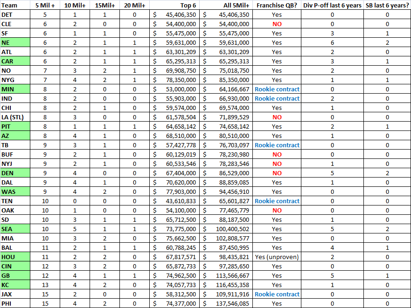
Task: Click the '10 Mil+' column header
Action: (x=75, y=5)
